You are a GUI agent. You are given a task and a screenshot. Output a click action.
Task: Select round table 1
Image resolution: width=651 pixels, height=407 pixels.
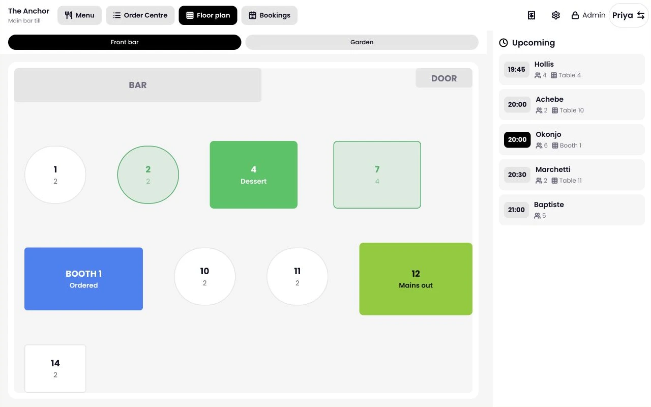[55, 175]
